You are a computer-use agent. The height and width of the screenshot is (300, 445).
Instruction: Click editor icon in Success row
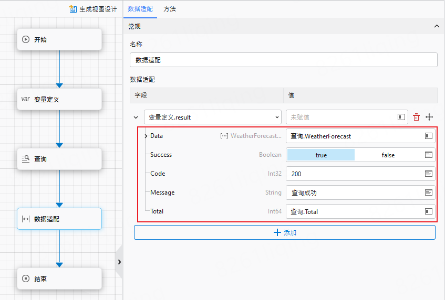(429, 155)
